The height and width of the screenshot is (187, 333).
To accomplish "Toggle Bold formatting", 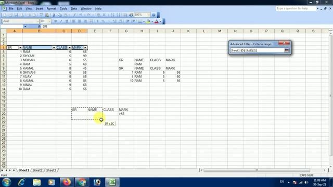I will pyautogui.click(x=56, y=21).
